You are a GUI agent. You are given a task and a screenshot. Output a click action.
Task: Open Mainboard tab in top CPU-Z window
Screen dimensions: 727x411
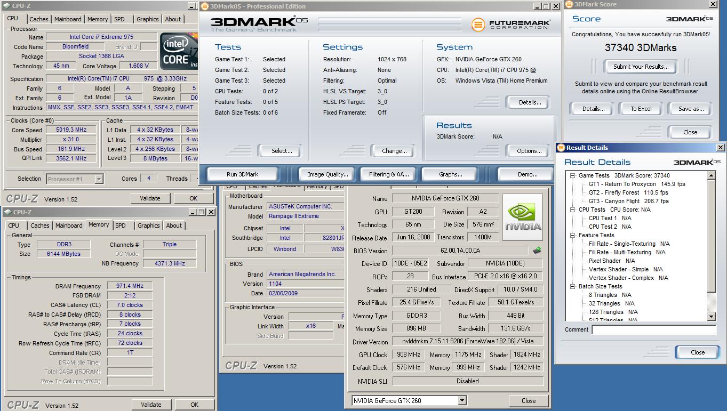(x=68, y=19)
